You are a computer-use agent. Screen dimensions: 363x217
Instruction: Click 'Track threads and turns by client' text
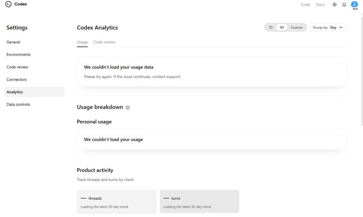pos(105,180)
